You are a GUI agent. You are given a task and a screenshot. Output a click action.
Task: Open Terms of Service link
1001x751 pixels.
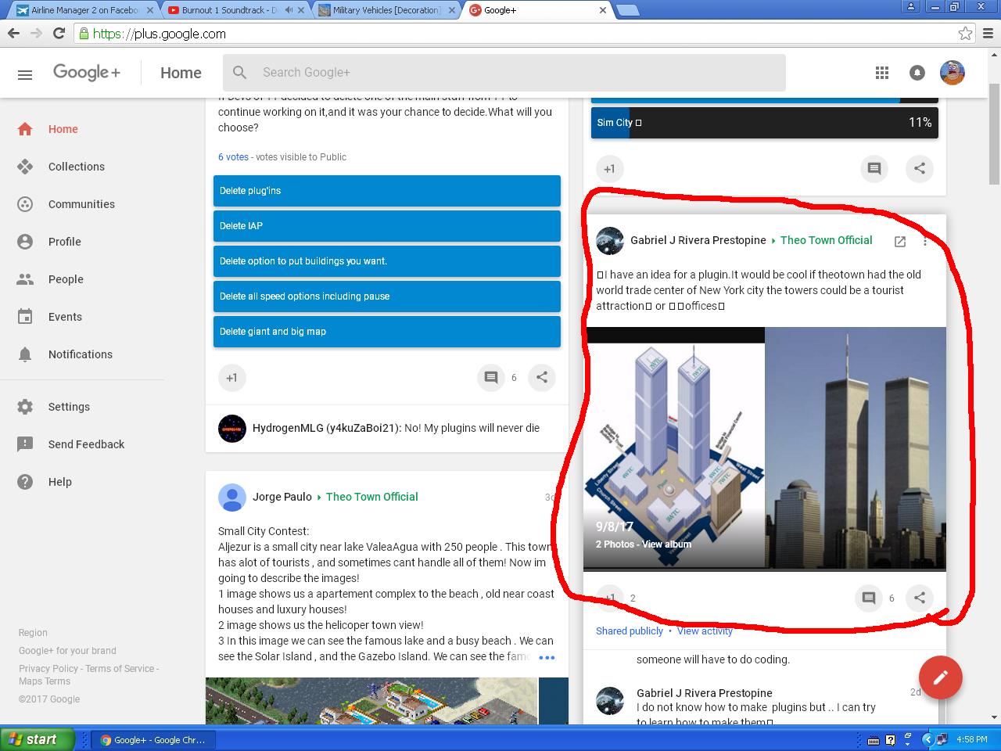pyautogui.click(x=120, y=669)
